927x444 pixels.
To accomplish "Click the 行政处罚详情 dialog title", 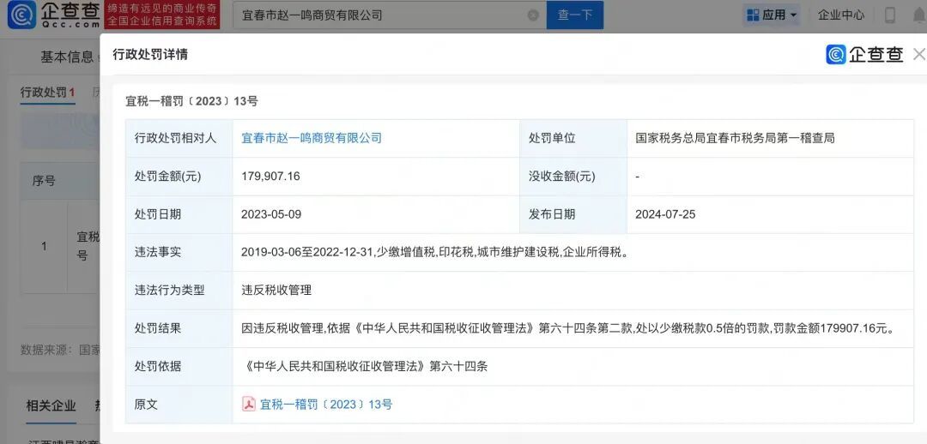I will pyautogui.click(x=150, y=54).
